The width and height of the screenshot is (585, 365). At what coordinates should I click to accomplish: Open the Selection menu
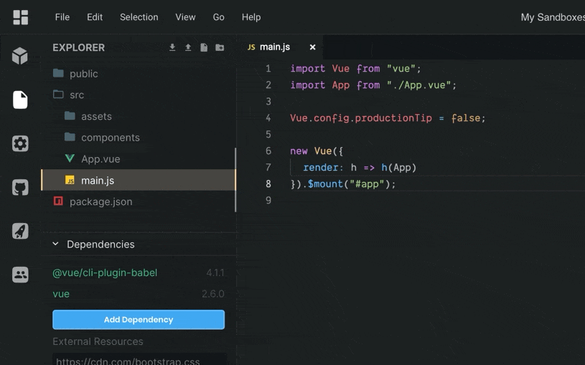pos(139,17)
